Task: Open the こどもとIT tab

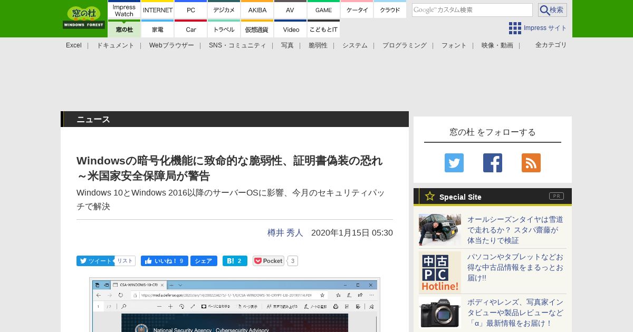Action: [x=323, y=29]
